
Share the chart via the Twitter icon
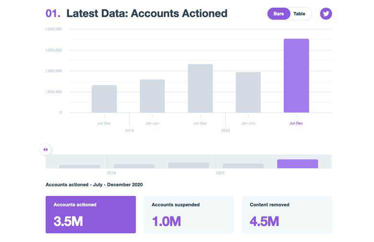[x=326, y=13]
